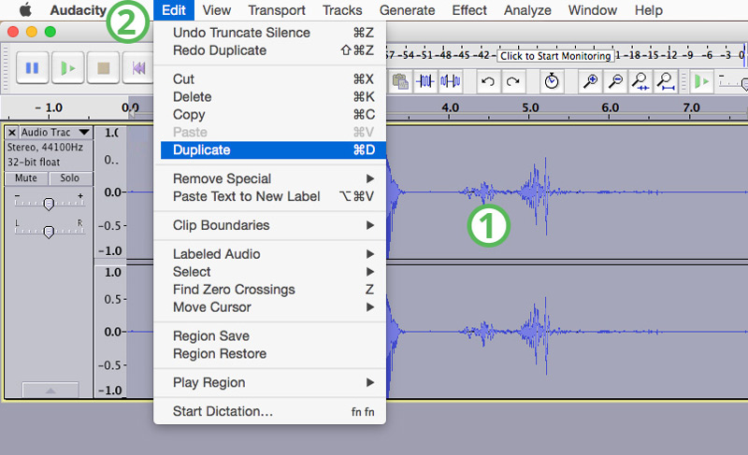
Task: Click the Silence Audio toolbar icon
Action: click(451, 82)
